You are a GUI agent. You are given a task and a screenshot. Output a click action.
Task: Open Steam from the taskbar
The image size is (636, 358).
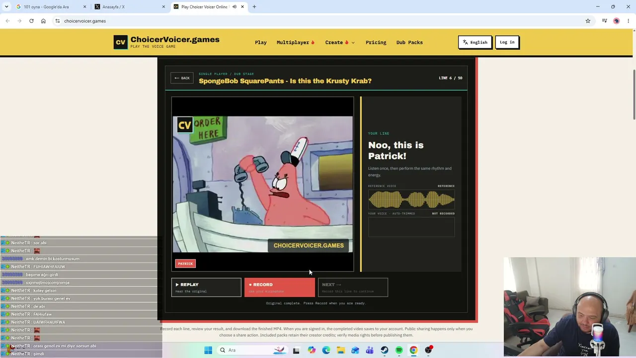[385, 350]
